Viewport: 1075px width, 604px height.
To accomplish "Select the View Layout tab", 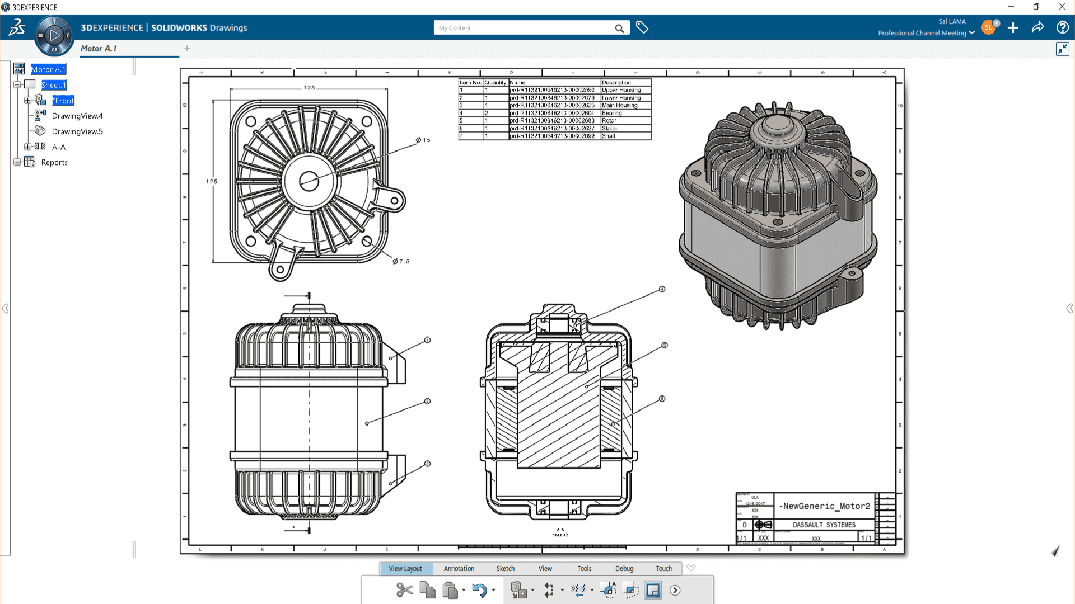I will click(x=405, y=568).
